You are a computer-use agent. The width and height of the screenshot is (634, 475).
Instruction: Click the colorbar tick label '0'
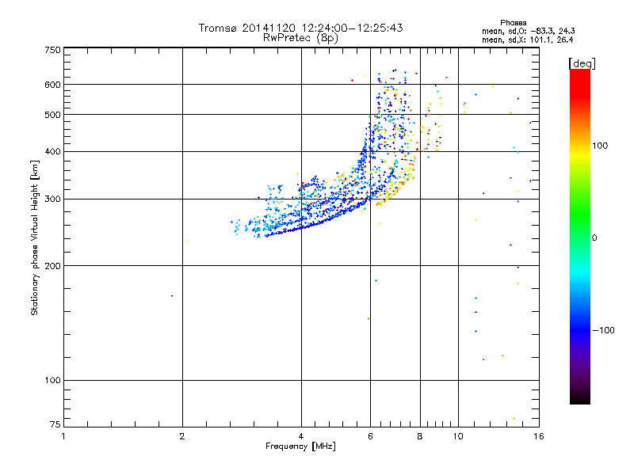(x=594, y=238)
